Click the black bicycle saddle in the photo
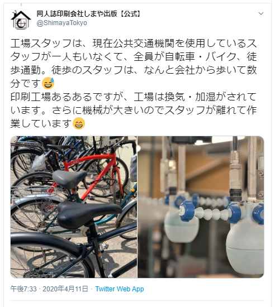Screen dimensions: 275x307 tap(89, 214)
